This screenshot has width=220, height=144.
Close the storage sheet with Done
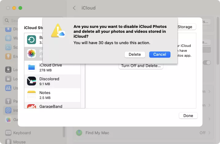[x=188, y=116]
